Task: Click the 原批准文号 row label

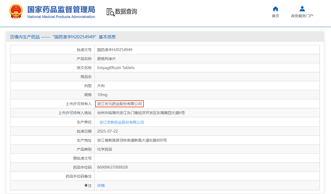Action: click(82, 158)
